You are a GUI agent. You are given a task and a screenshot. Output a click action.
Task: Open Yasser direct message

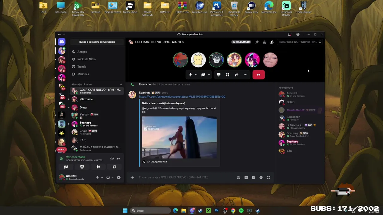[x=97, y=116]
